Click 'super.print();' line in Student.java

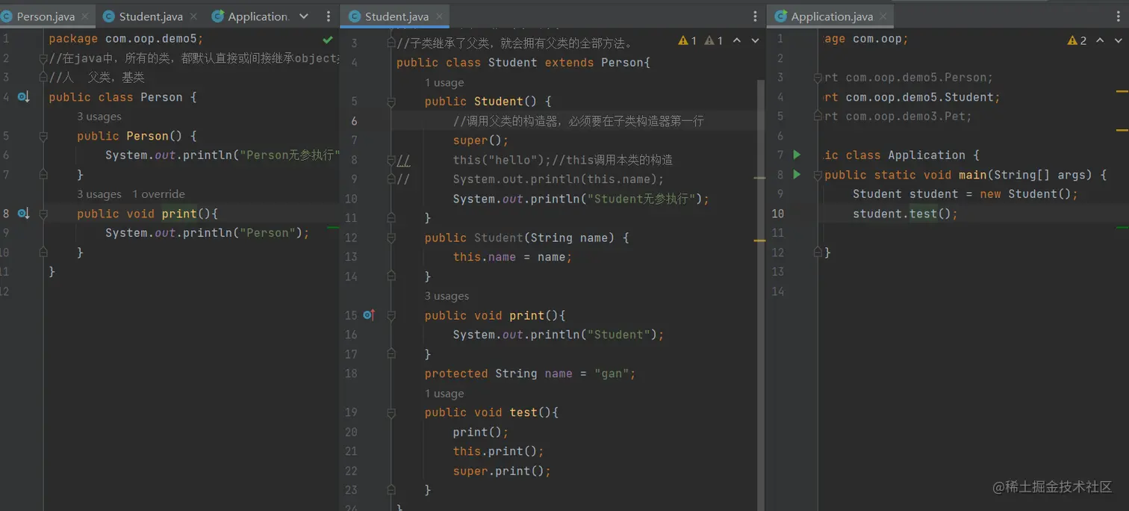[x=502, y=471]
